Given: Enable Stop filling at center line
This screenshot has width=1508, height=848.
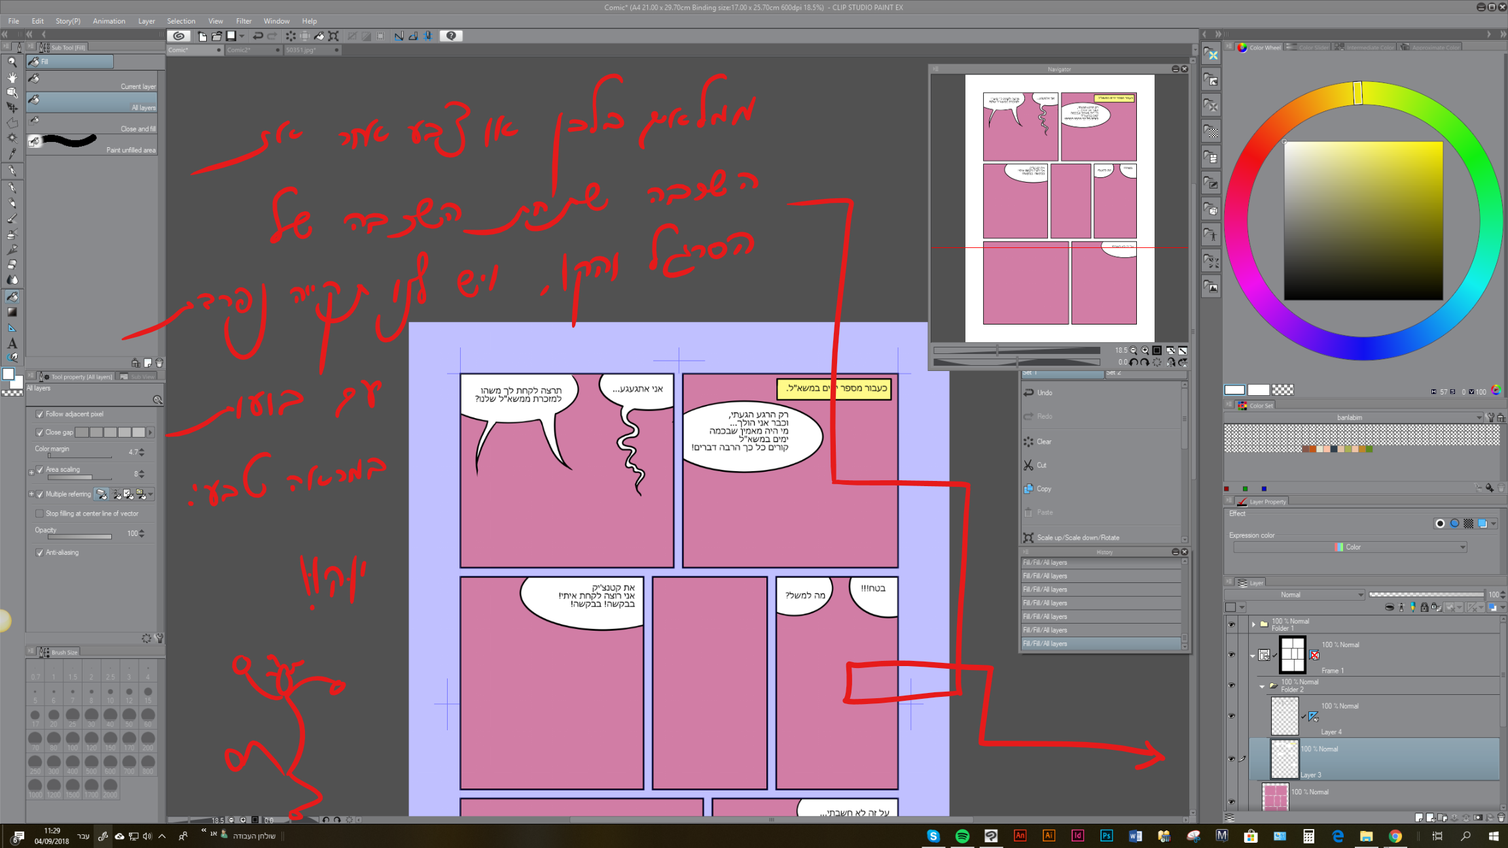Looking at the screenshot, I should pyautogui.click(x=40, y=514).
